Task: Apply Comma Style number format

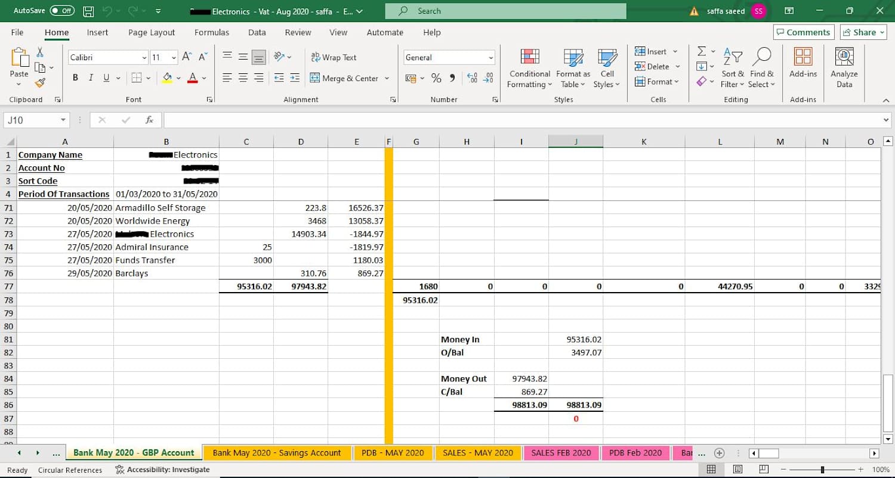Action: [x=452, y=78]
